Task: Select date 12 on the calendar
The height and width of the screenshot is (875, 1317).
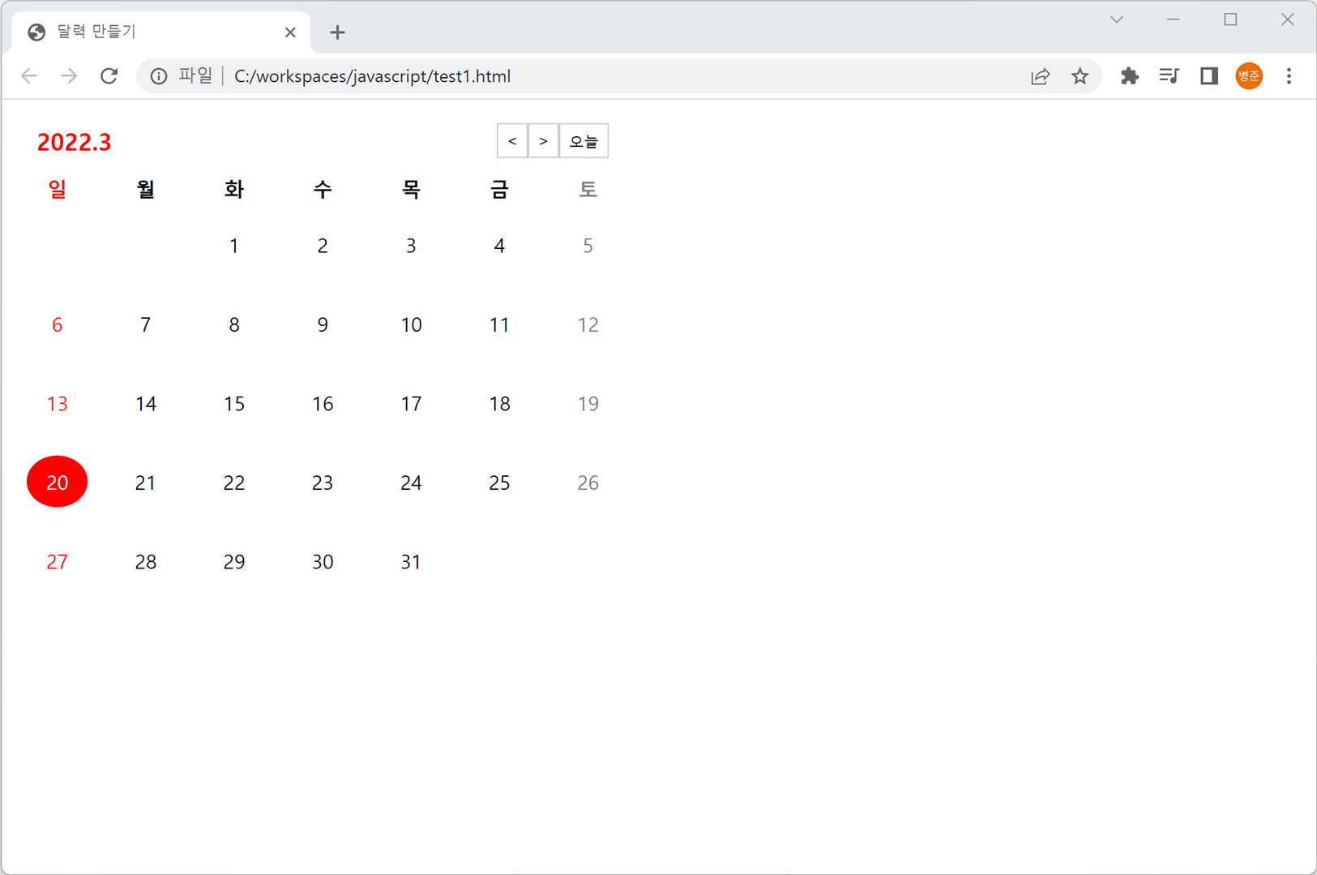Action: tap(588, 325)
